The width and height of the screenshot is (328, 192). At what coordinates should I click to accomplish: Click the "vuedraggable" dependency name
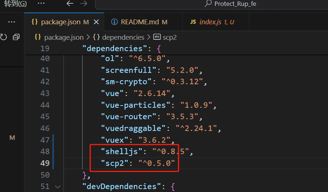click(x=131, y=128)
